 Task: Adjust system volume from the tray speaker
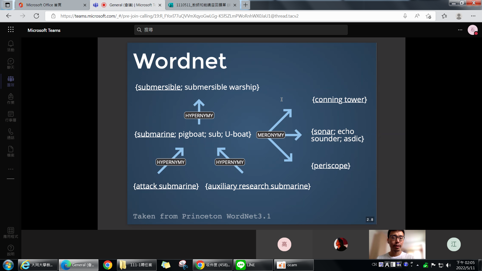click(x=449, y=265)
